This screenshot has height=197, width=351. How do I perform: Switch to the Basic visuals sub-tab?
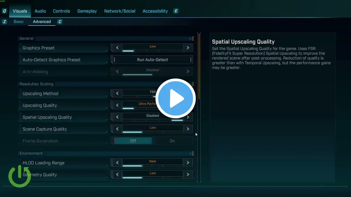[19, 22]
